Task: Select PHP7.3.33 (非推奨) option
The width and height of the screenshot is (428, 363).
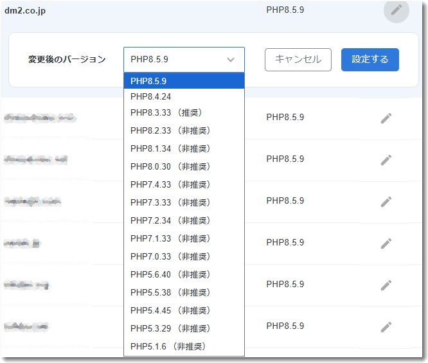Action: point(184,202)
